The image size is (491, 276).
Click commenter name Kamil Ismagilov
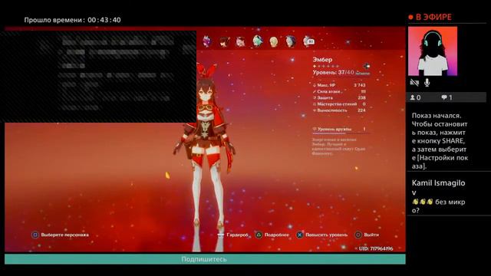pos(438,187)
